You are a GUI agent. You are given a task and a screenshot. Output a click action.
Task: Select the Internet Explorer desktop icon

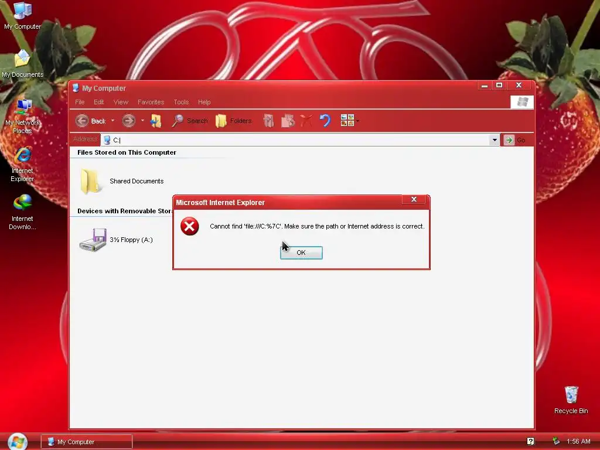pyautogui.click(x=22, y=165)
